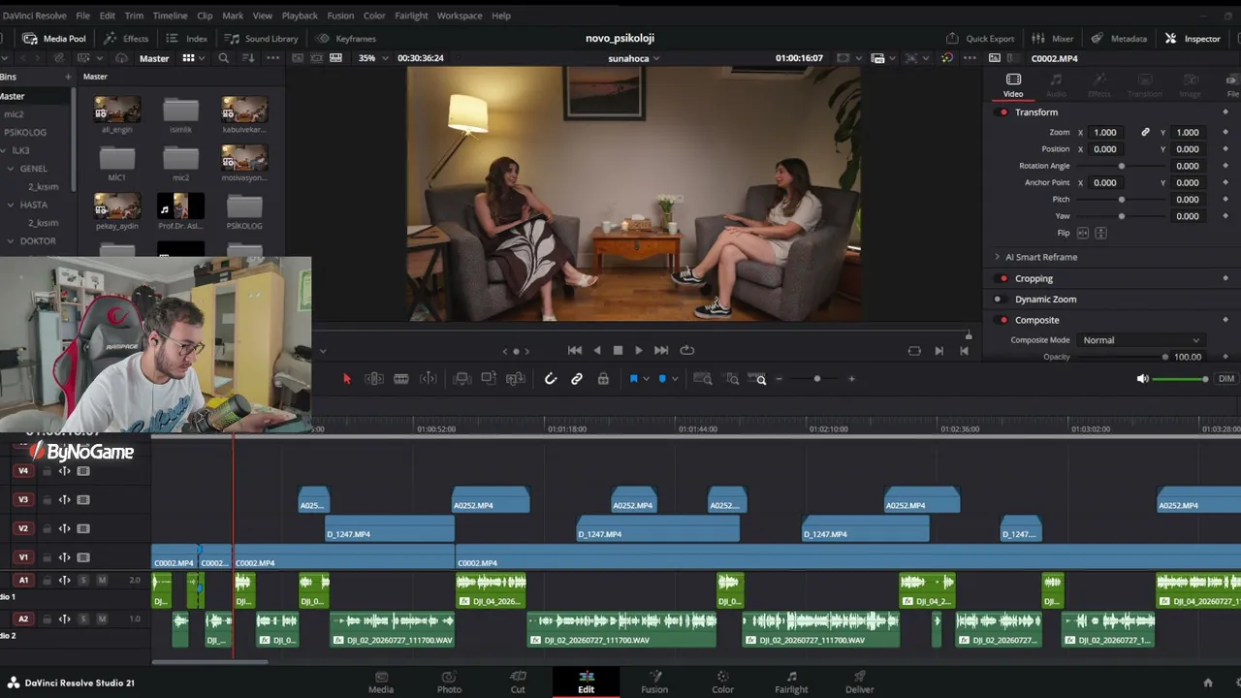Expand the HASTA bin in tree
Viewport: 1241px width, 698px height.
point(11,205)
